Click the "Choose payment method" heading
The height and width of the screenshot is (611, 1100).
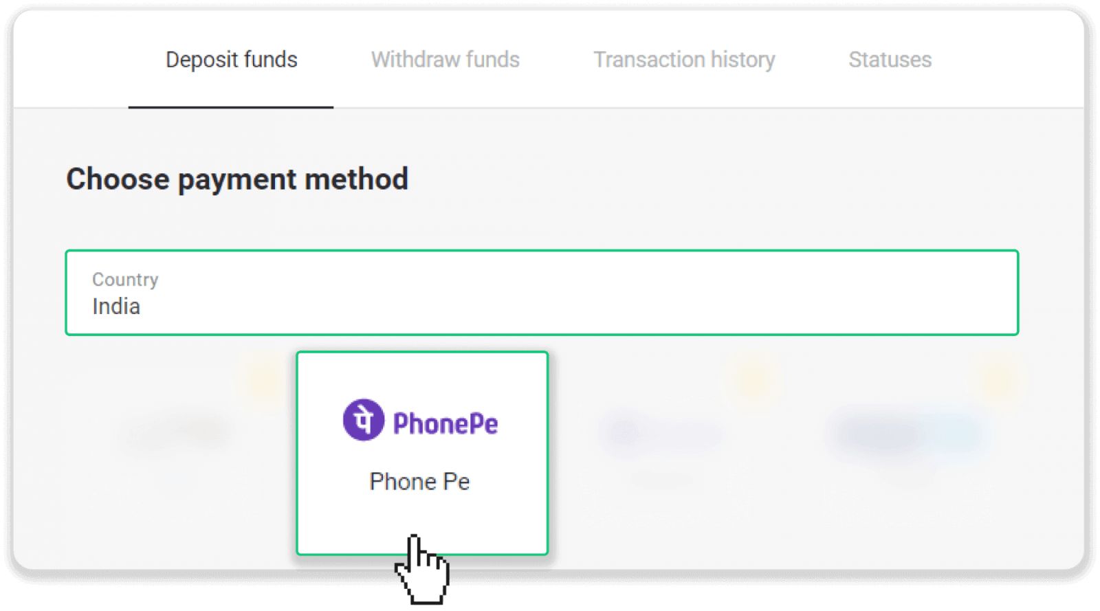pyautogui.click(x=237, y=179)
